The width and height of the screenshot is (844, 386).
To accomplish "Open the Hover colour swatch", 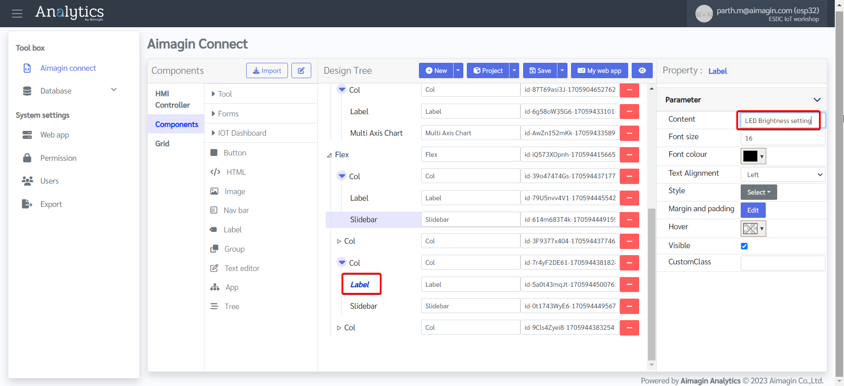I will (x=753, y=228).
